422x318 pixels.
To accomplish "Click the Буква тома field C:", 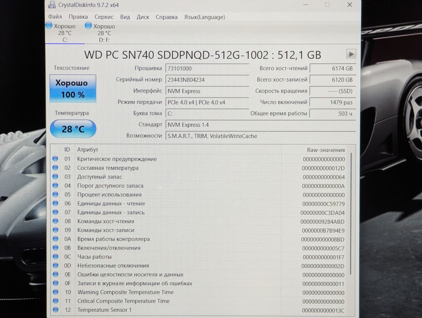I will 207,113.
